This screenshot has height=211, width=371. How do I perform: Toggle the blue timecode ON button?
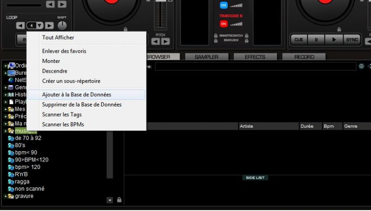tap(224, 5)
